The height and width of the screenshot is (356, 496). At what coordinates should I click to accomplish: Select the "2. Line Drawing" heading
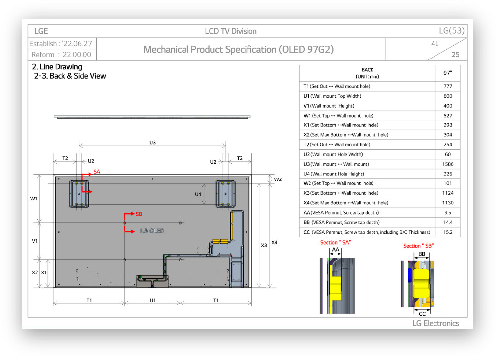[57, 67]
